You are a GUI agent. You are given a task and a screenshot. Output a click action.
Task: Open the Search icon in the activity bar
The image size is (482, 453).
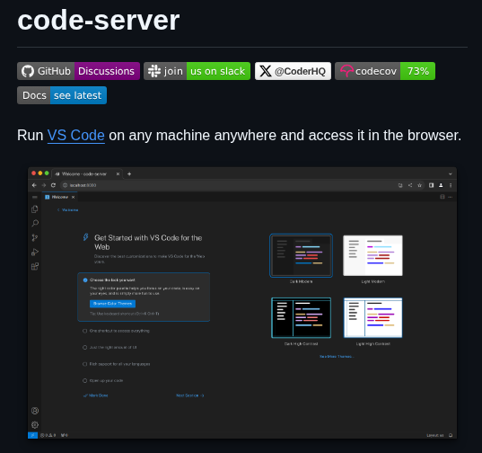pyautogui.click(x=35, y=224)
